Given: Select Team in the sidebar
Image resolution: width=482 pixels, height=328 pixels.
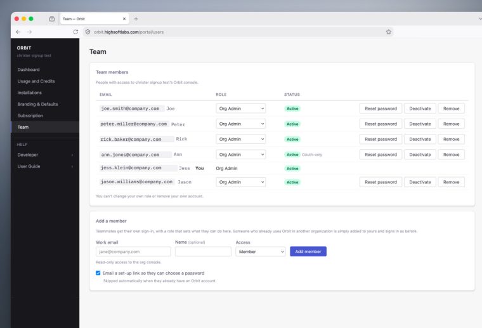Looking at the screenshot, I should tap(45, 127).
